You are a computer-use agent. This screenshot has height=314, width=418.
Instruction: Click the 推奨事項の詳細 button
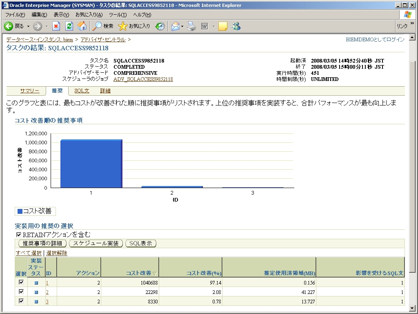coord(42,244)
